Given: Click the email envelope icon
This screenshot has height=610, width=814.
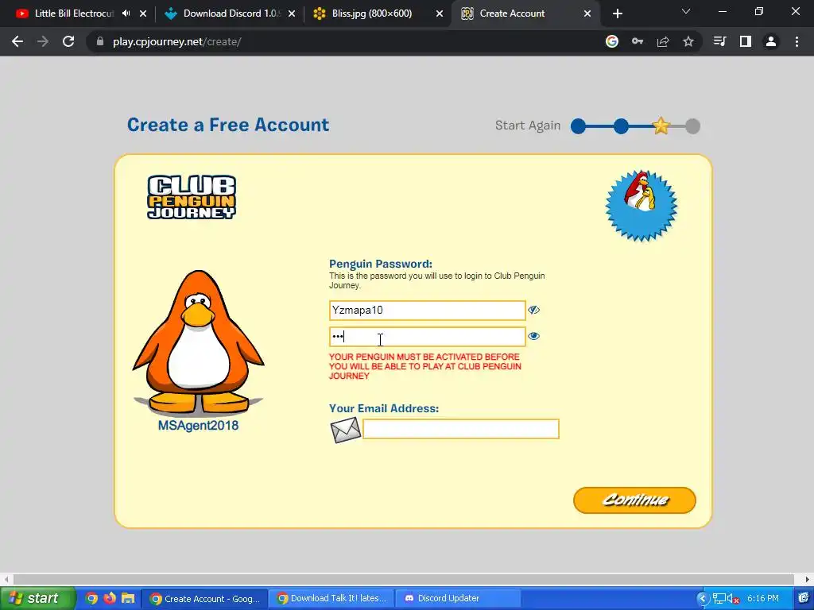Looking at the screenshot, I should click(346, 430).
